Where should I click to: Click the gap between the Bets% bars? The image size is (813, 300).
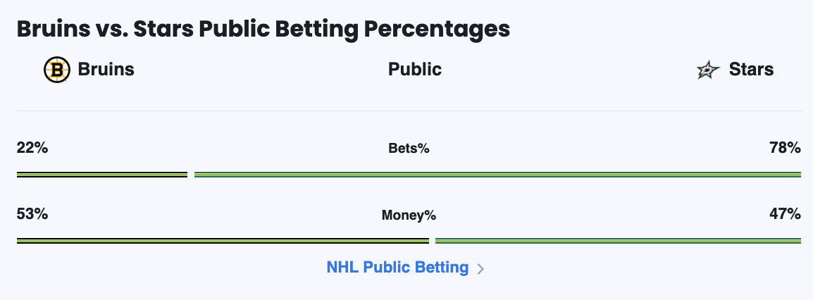(x=191, y=174)
